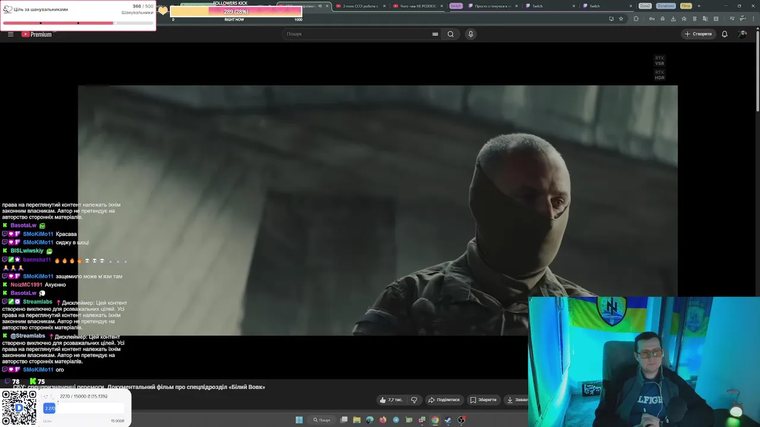Click the donation QR code
760x427 pixels.
19,407
